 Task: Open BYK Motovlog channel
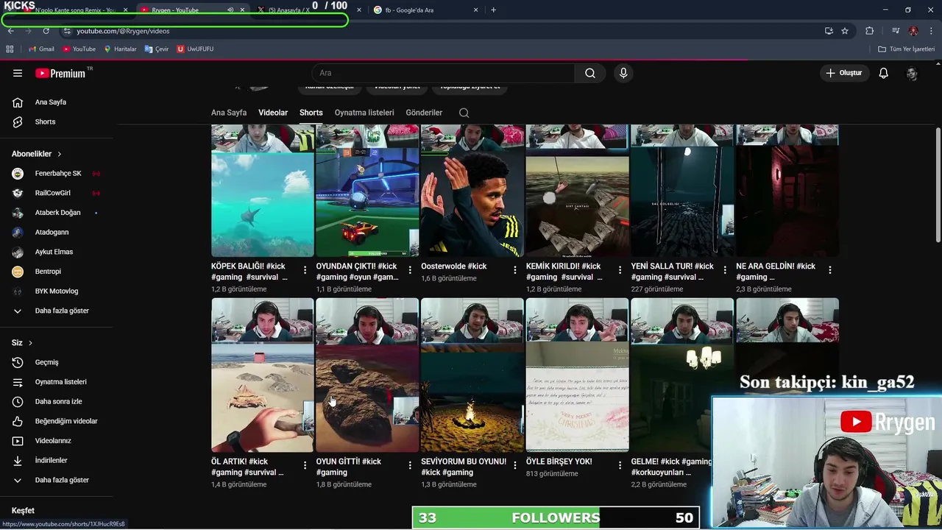pos(57,291)
